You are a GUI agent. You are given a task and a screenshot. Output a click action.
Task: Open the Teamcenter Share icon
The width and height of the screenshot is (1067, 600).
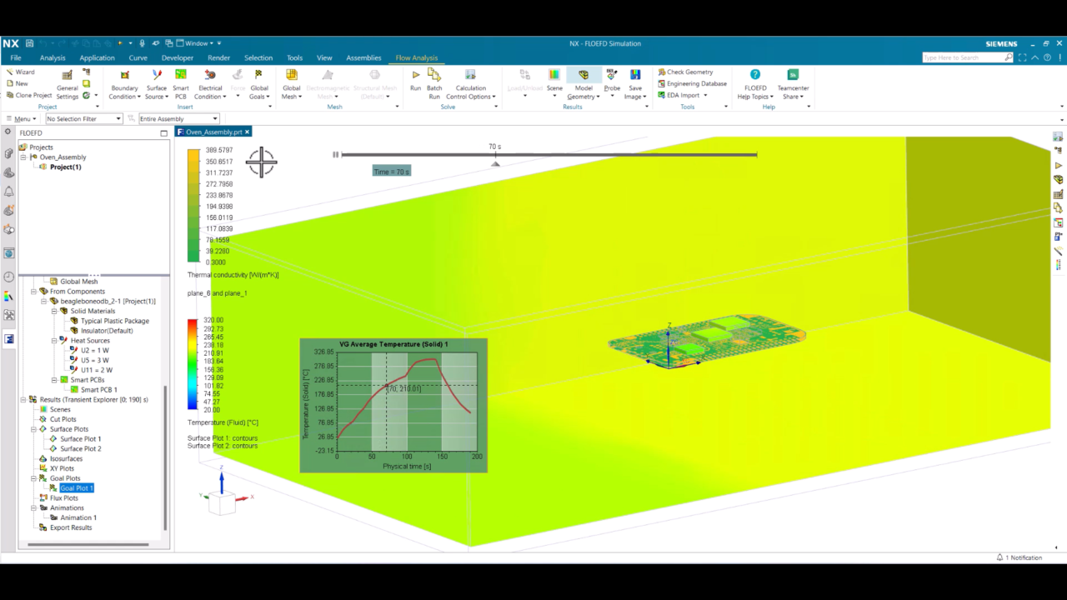(793, 75)
